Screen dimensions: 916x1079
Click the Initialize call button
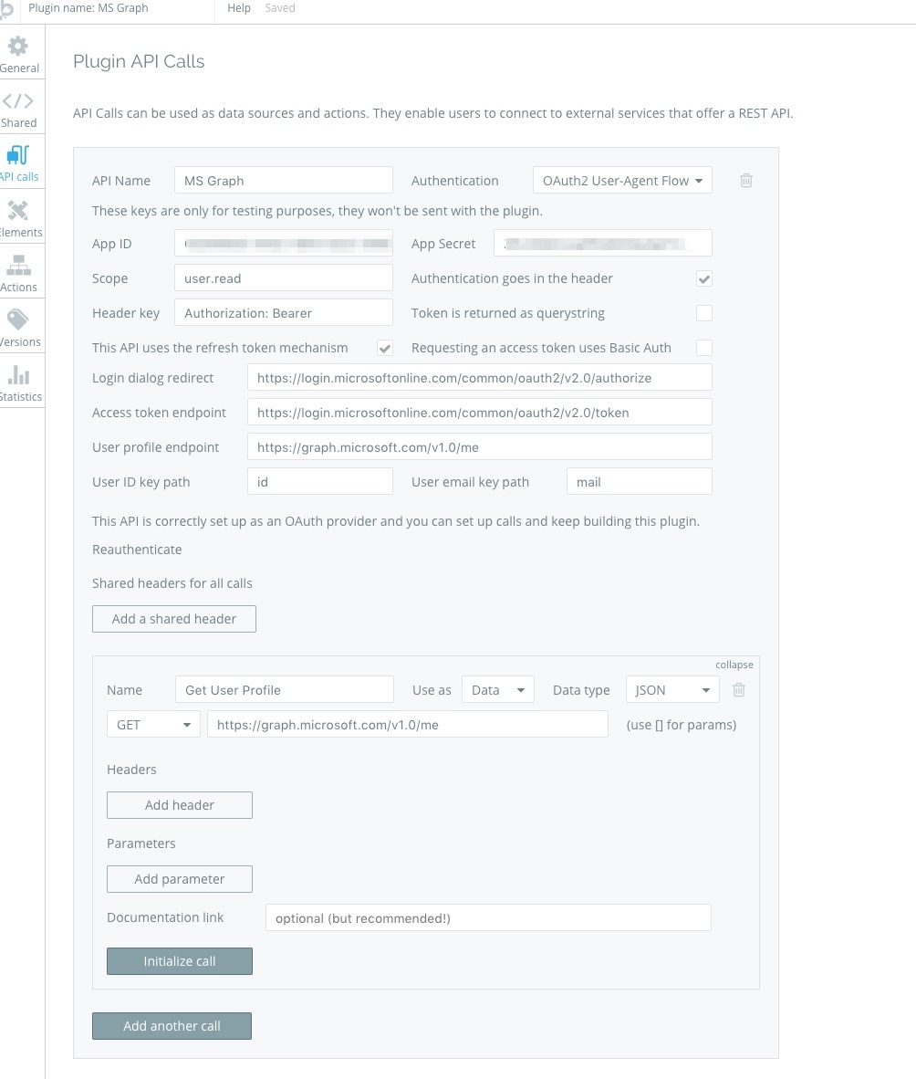tap(180, 961)
